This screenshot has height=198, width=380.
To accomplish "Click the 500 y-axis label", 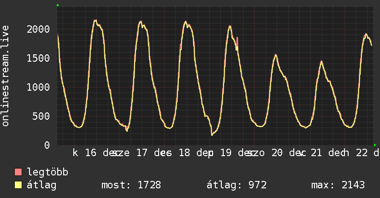I will click(41, 116).
